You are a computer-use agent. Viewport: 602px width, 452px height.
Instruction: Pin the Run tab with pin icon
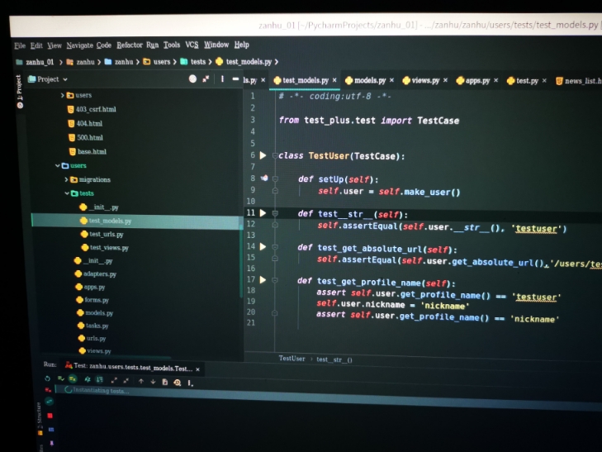coord(52,443)
